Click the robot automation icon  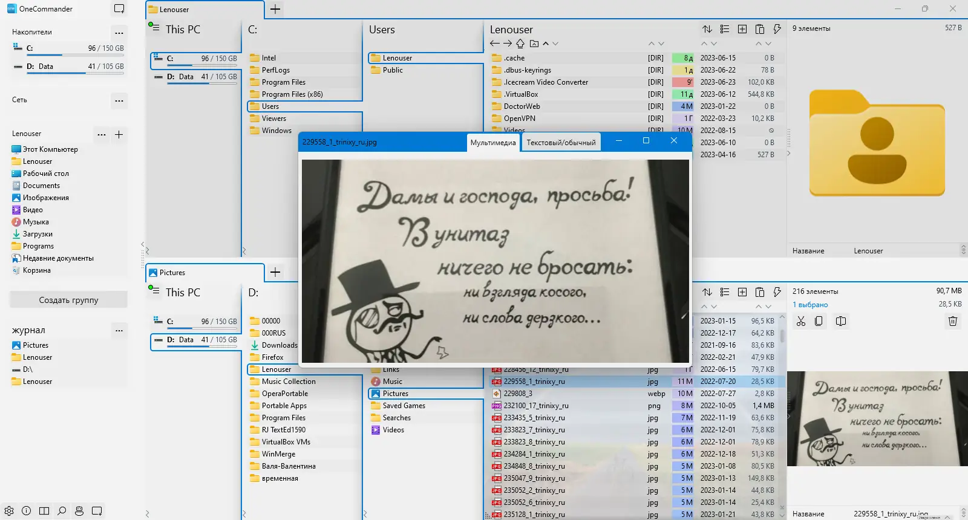[x=79, y=511]
